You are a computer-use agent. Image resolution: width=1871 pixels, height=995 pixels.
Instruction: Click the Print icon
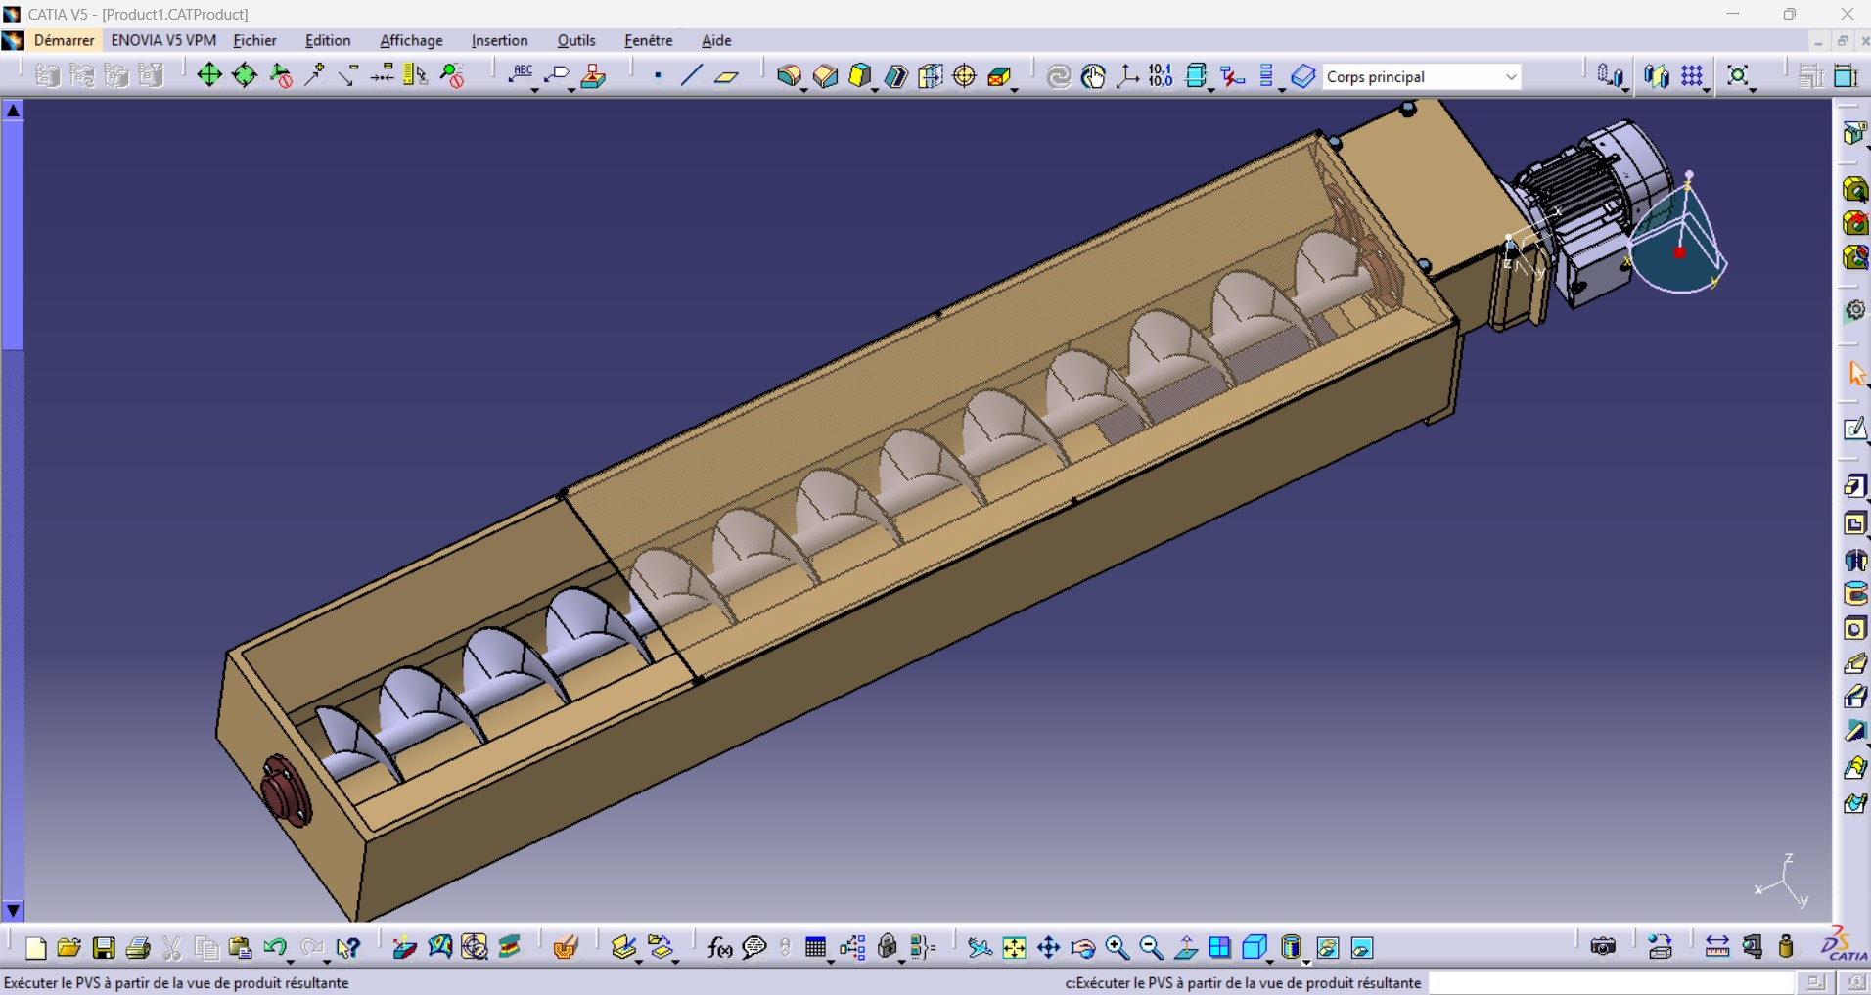(138, 947)
